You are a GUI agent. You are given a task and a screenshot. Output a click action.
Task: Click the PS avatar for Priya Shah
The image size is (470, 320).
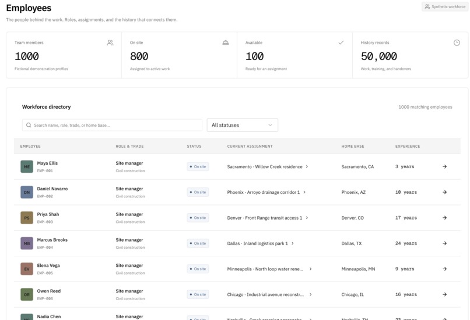click(x=27, y=218)
